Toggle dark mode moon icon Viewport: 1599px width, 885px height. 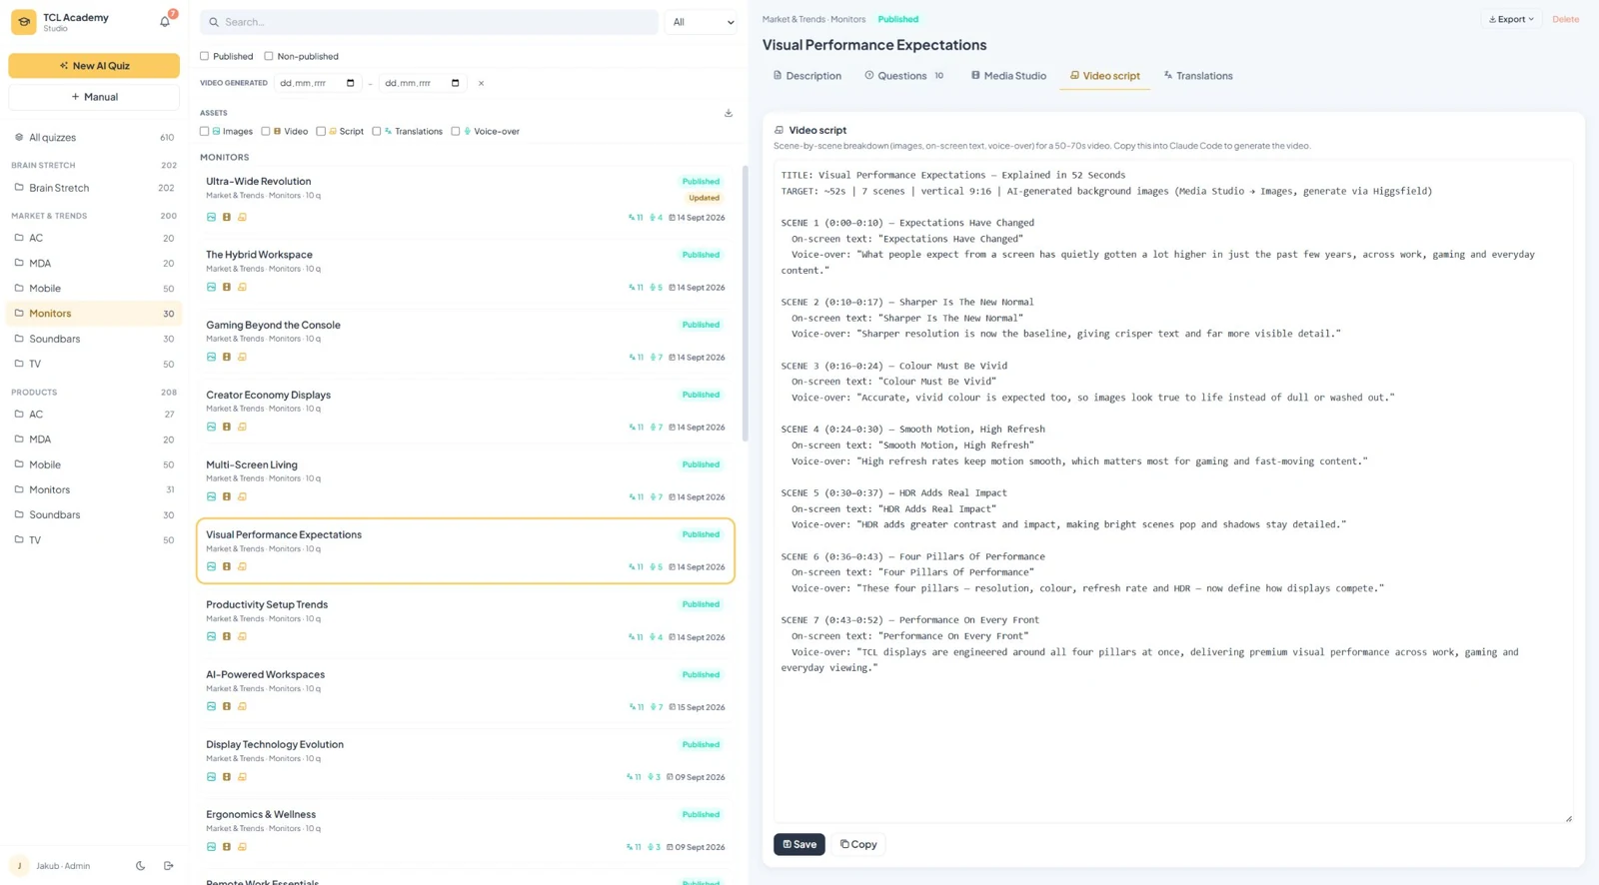pos(140,866)
